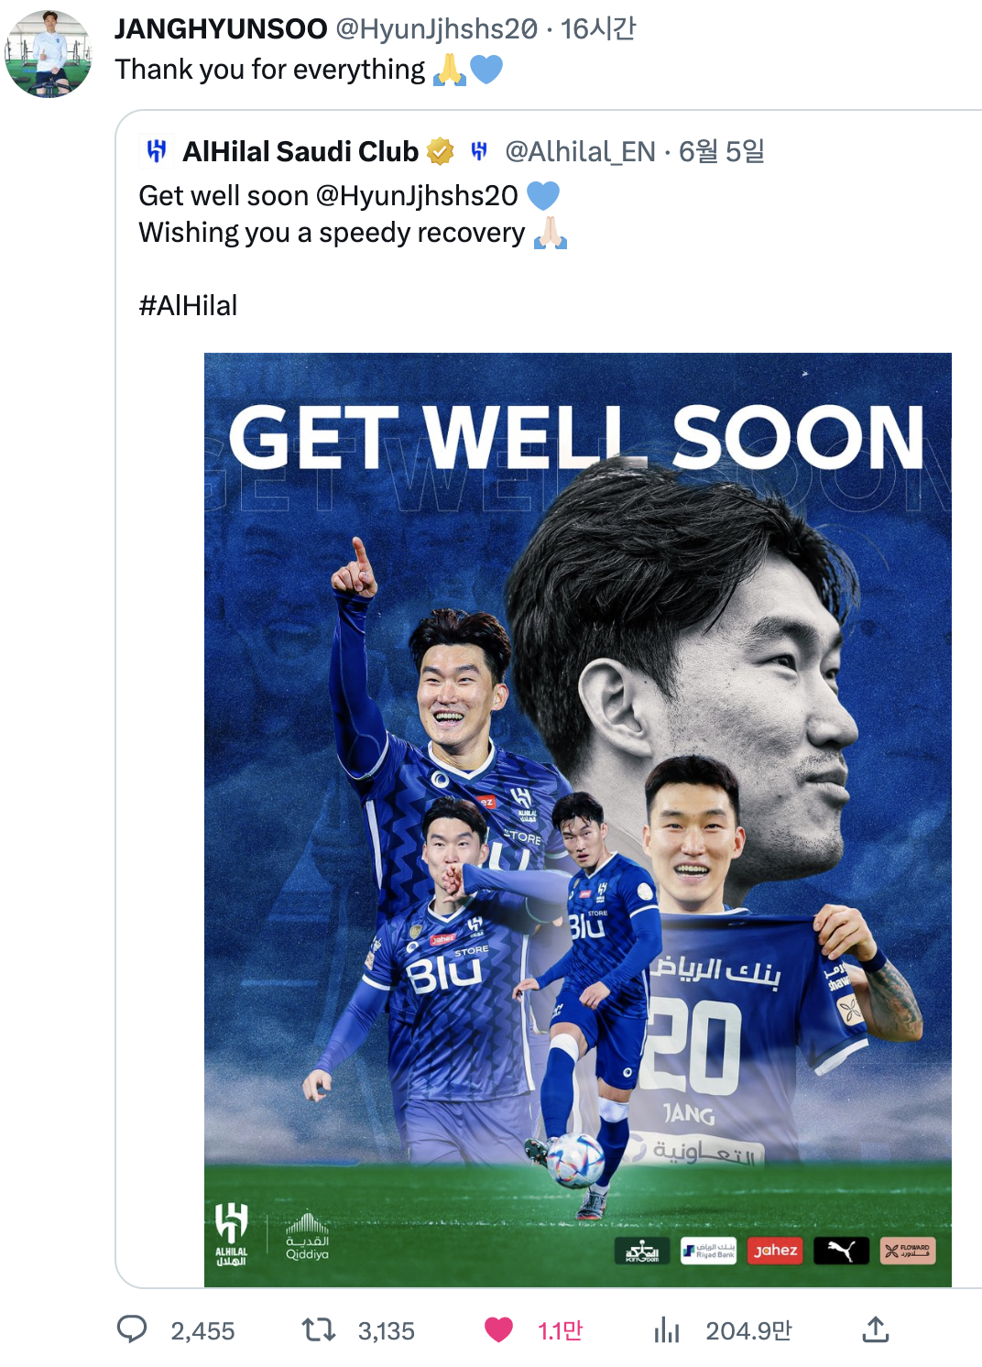Open the Get Well Soon poster image
982x1367 pixels.
tap(577, 819)
